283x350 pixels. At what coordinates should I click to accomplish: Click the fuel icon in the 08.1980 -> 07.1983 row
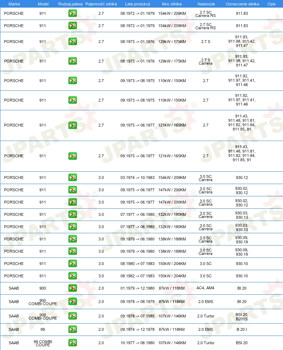click(x=73, y=263)
